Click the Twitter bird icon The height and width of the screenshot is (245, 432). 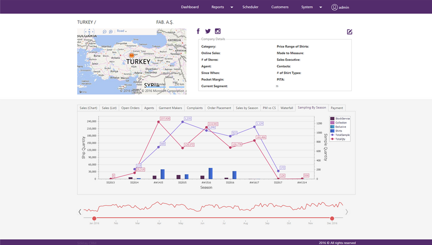(x=208, y=31)
